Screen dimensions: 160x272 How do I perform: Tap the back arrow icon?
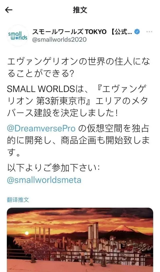point(9,10)
